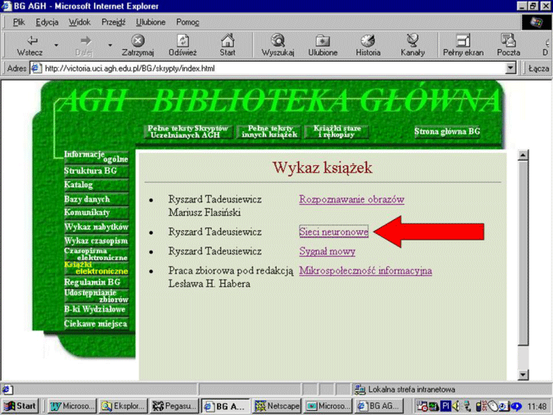Click the Pl keyboard language tray indicator
This screenshot has width=553, height=415.
[446, 406]
